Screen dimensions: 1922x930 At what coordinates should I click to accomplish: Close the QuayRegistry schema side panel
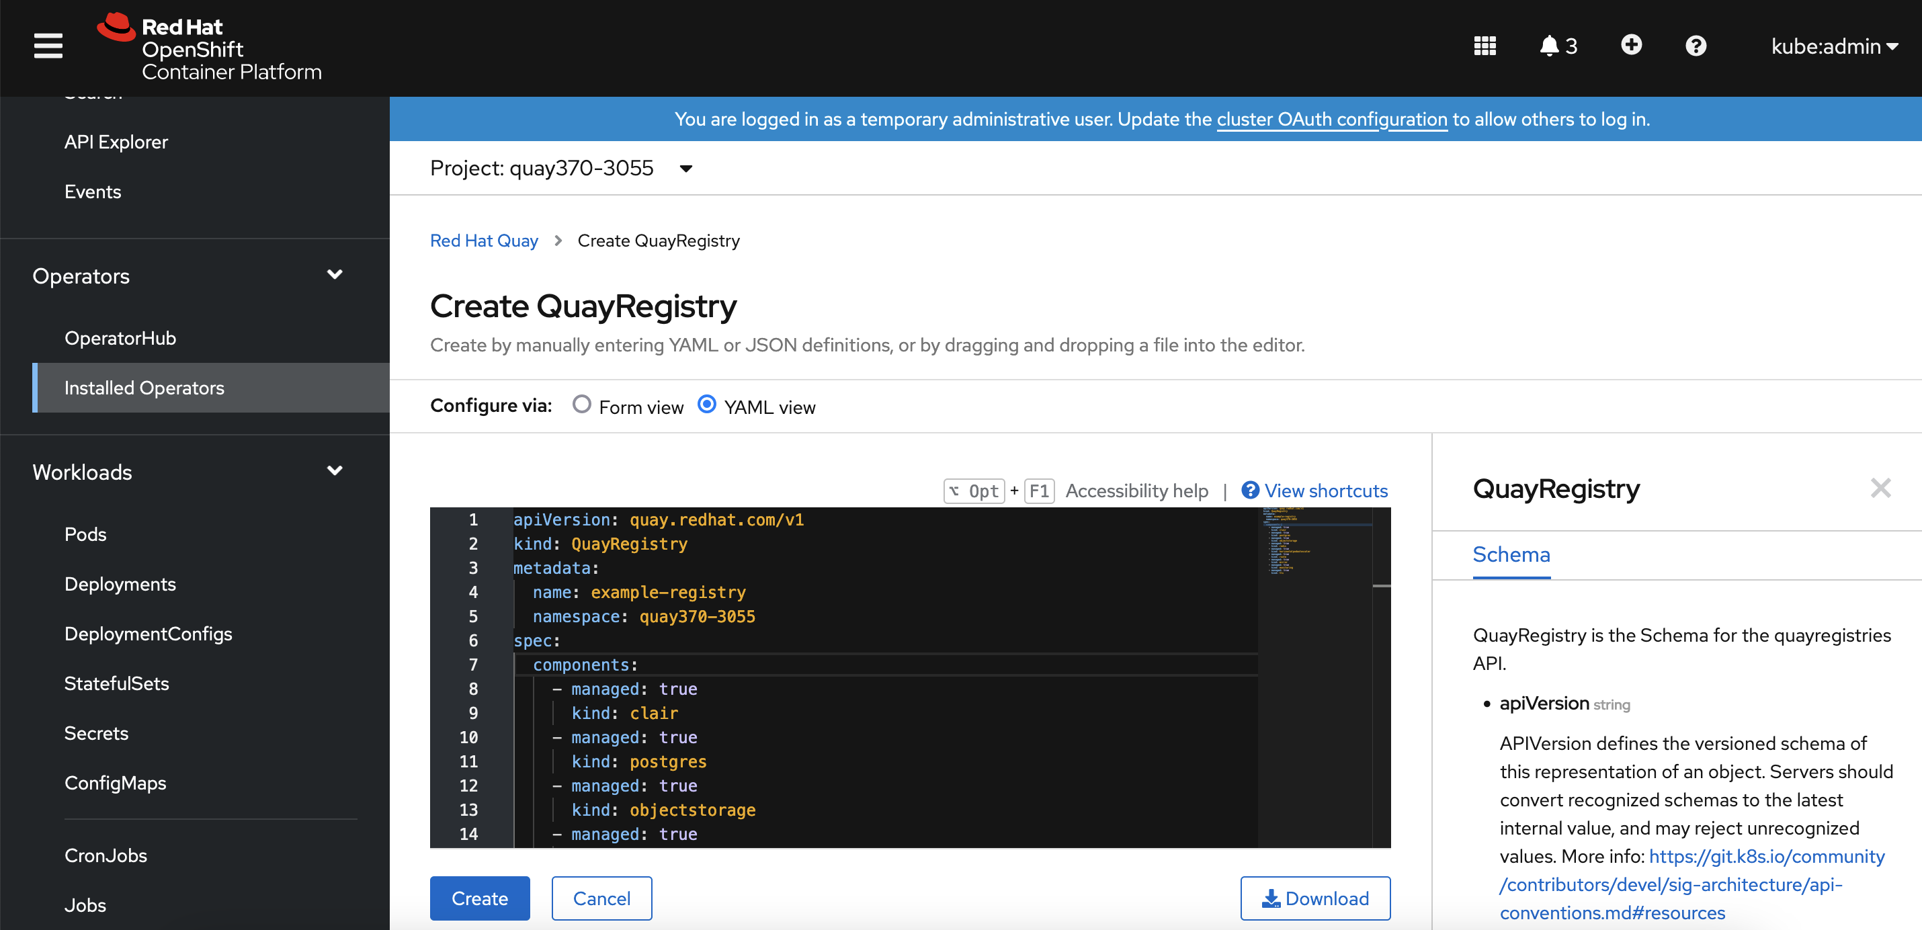pyautogui.click(x=1880, y=489)
